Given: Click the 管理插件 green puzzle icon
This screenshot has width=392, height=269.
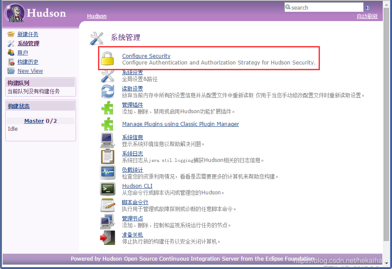Looking at the screenshot, I should click(108, 108).
